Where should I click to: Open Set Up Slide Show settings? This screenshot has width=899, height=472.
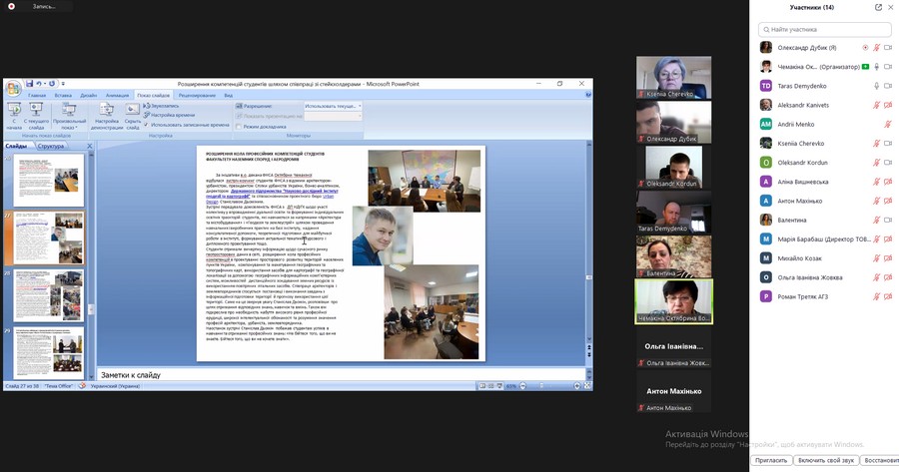(x=106, y=112)
